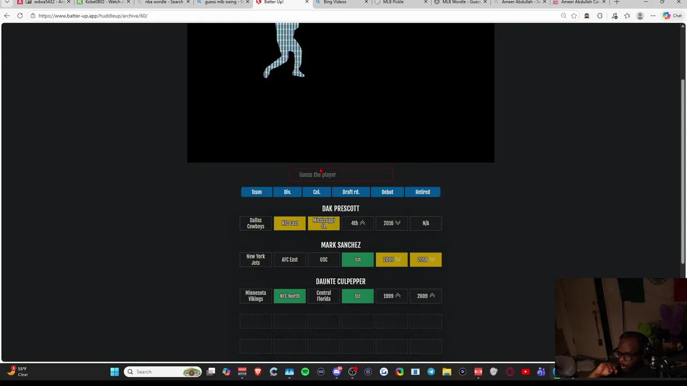The height and width of the screenshot is (386, 687).
Task: Click the zoom out magnifier in address bar
Action: (563, 16)
